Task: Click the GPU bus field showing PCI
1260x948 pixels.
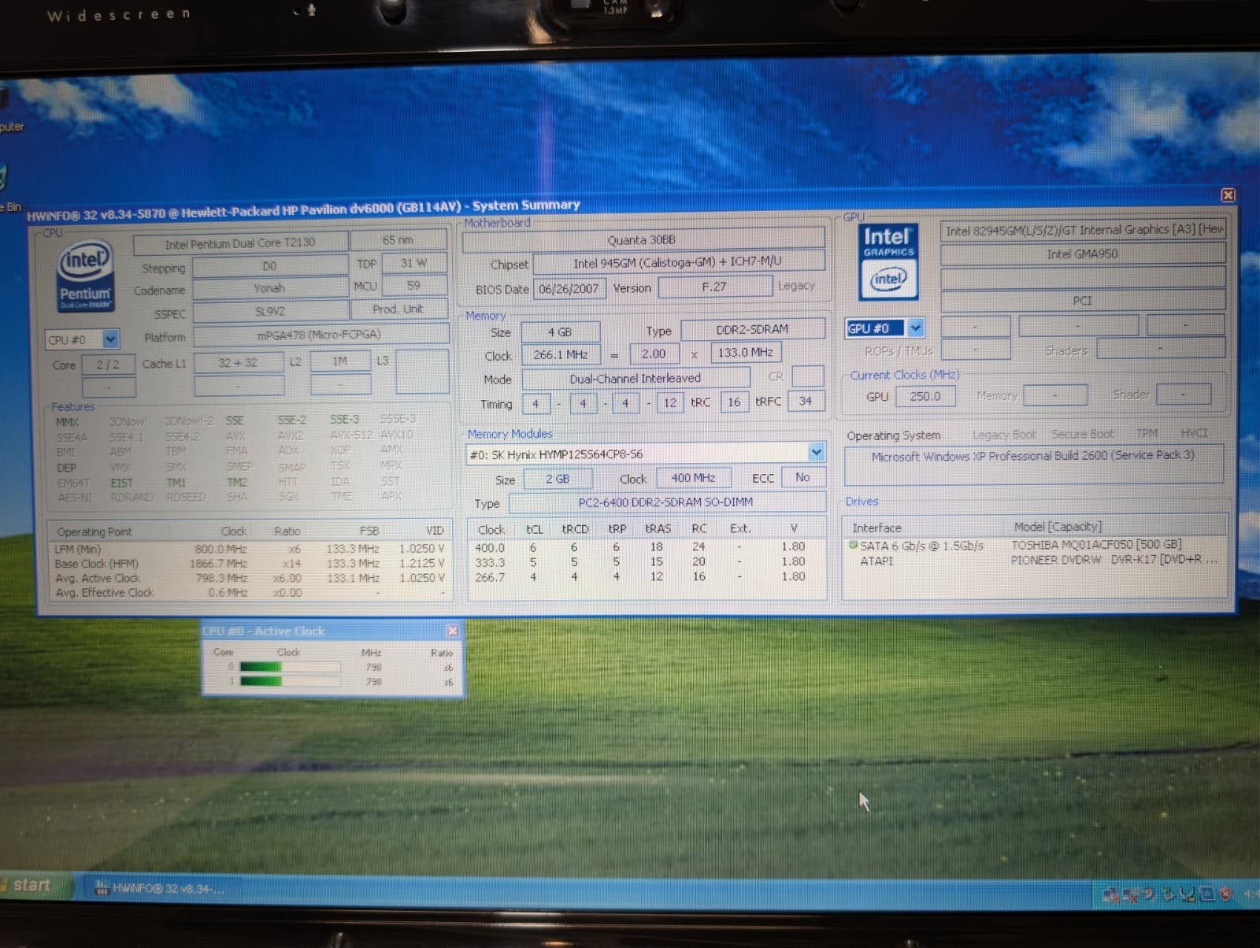Action: 1083,301
